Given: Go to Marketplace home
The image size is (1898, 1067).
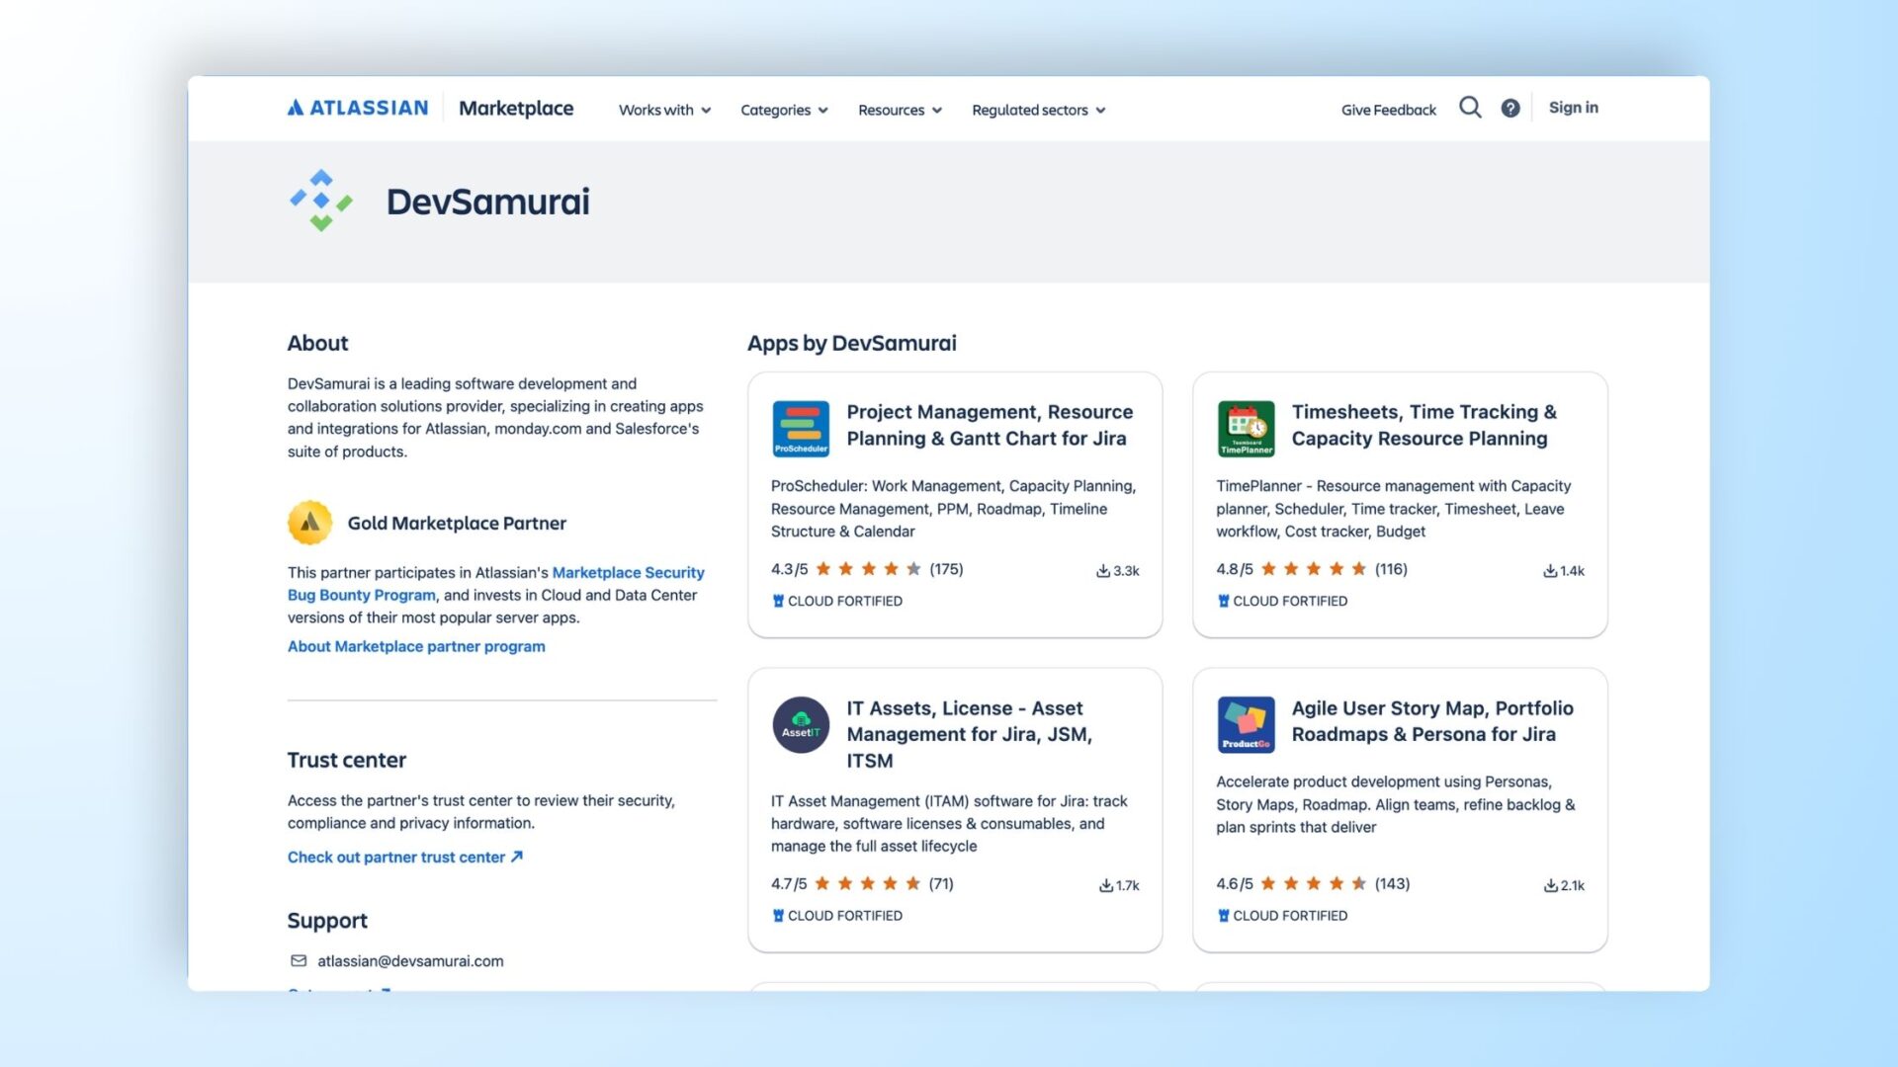Looking at the screenshot, I should pos(516,108).
